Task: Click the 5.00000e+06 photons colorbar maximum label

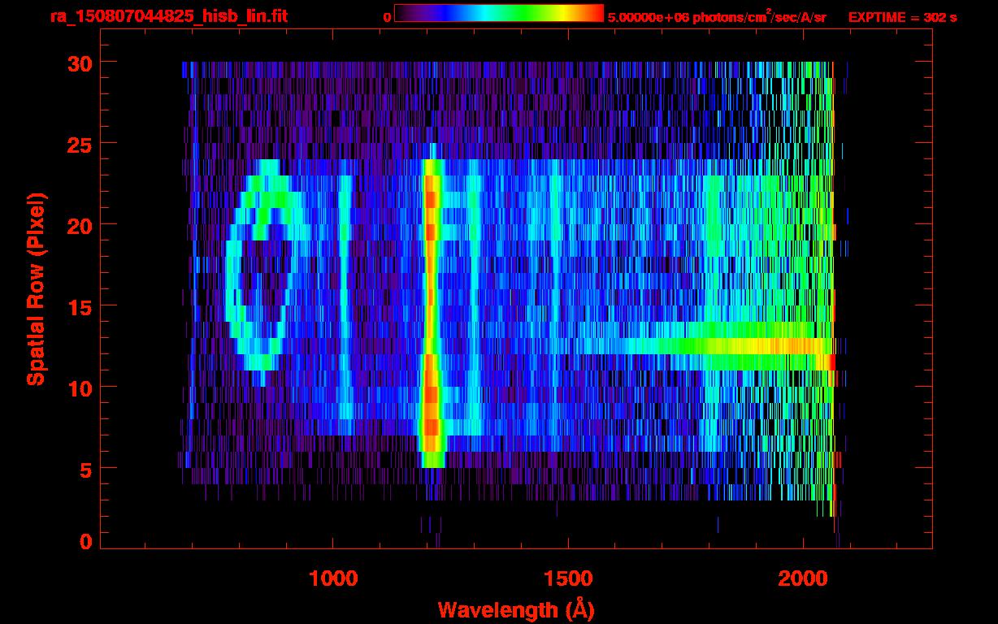Action: point(717,16)
